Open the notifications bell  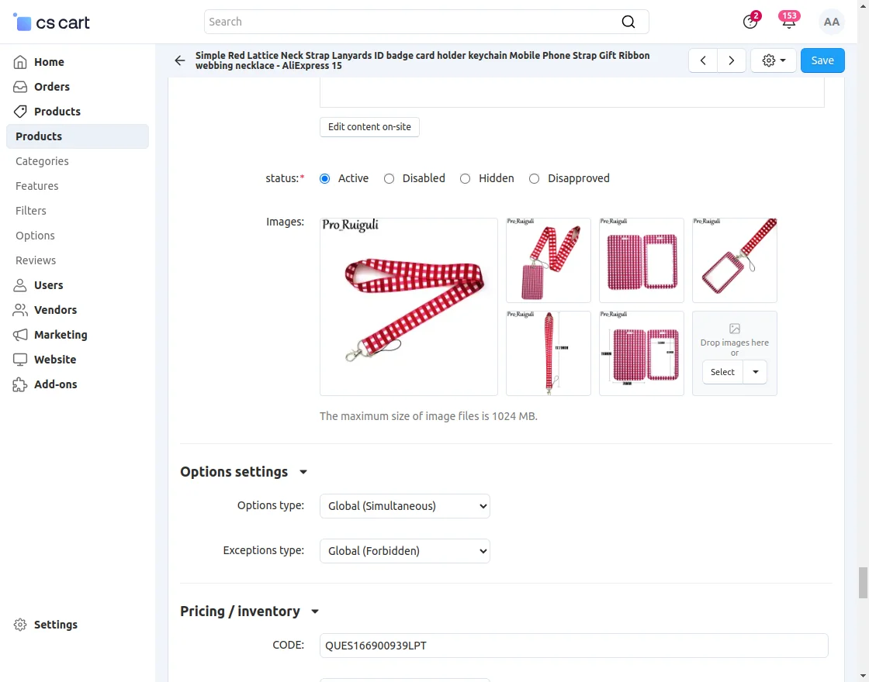point(788,22)
